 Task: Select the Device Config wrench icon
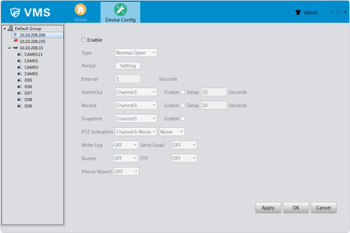click(x=120, y=9)
